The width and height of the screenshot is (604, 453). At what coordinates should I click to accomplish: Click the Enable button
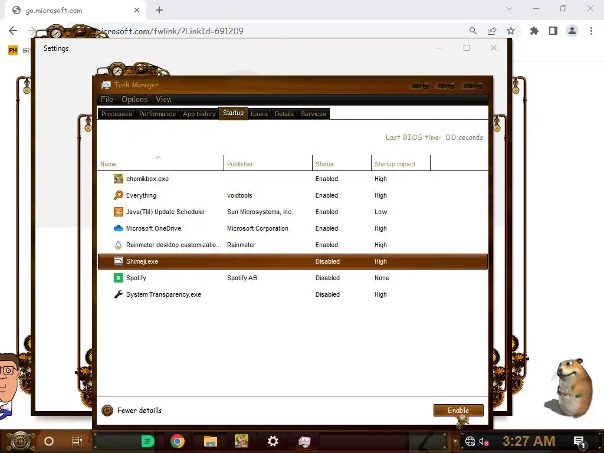click(x=458, y=411)
